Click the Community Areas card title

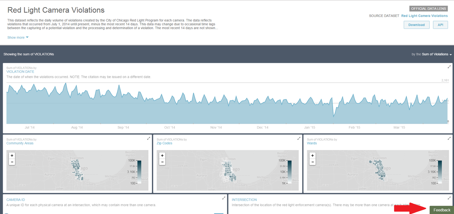[x=20, y=143]
